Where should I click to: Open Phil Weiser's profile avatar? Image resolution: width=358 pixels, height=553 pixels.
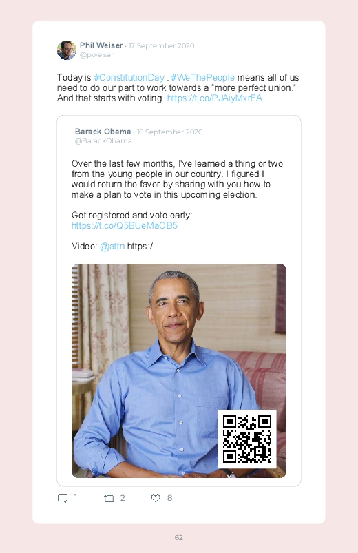(x=67, y=50)
